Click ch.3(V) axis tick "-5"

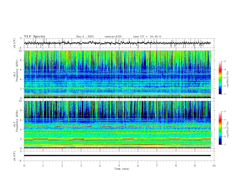(x=21, y=161)
